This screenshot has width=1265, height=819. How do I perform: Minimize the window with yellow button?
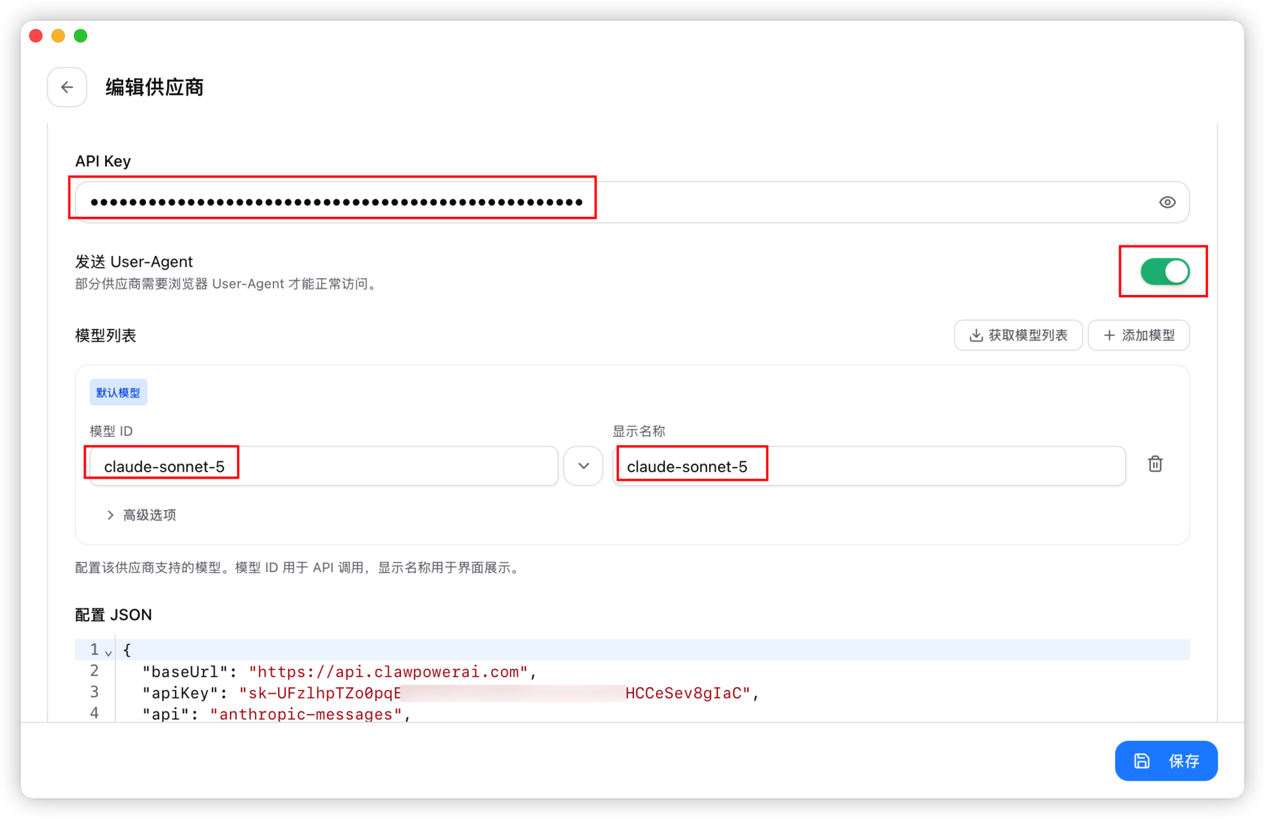tap(58, 36)
